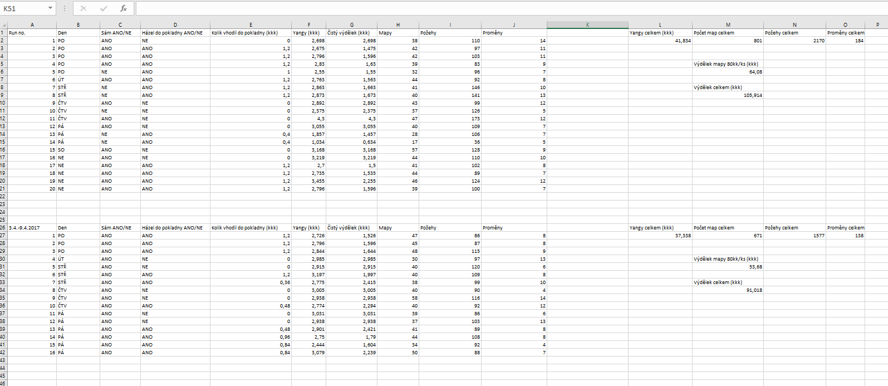The width and height of the screenshot is (888, 386).
Task: Select the first 'Yangy celkem (kkk)' header cell
Action: (660, 33)
